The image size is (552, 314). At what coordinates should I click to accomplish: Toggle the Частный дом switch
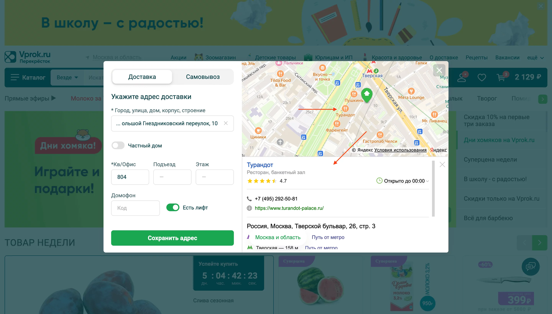pyautogui.click(x=118, y=146)
